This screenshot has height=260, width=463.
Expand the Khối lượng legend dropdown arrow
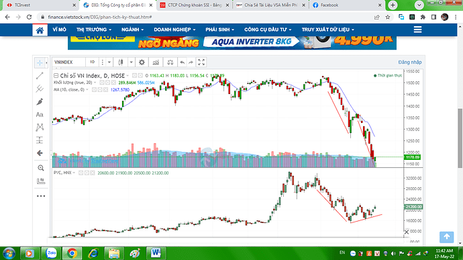tap(95, 83)
